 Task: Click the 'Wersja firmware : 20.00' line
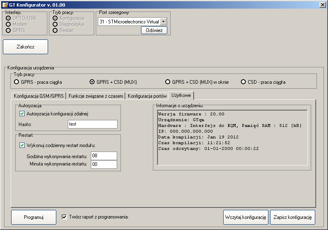(x=191, y=114)
